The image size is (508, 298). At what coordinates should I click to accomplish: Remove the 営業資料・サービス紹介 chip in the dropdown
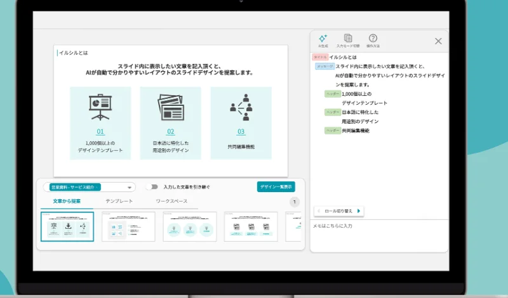97,187
